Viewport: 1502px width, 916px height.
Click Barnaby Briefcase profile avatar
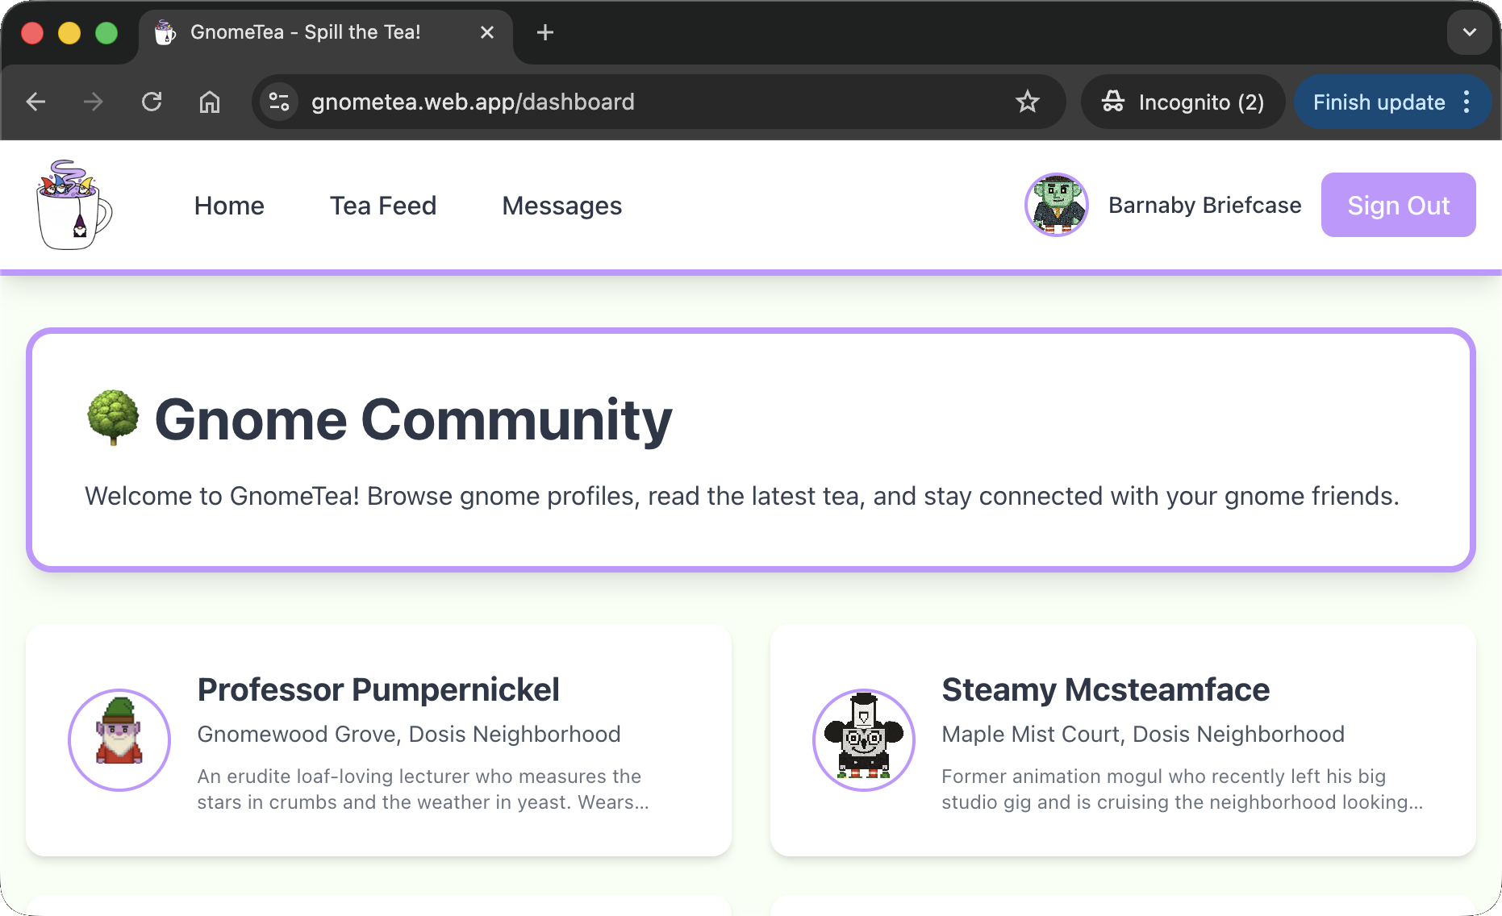tap(1056, 205)
